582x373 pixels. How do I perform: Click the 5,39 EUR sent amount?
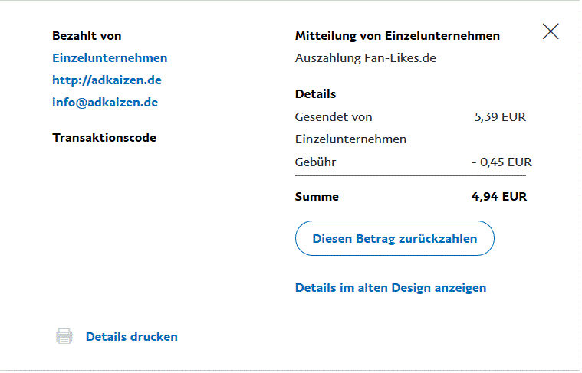tap(500, 117)
